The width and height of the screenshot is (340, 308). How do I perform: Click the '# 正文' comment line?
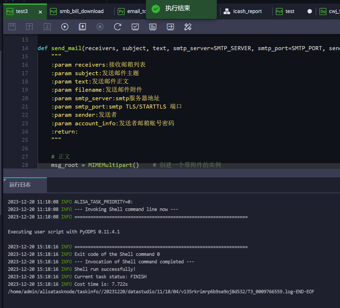[61, 157]
